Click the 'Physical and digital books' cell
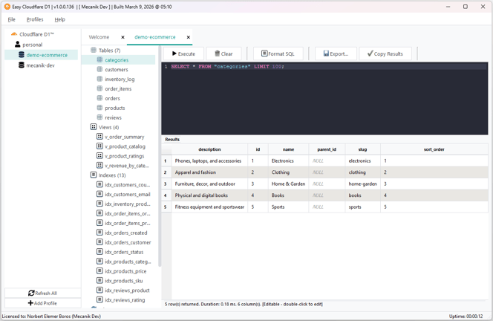The width and height of the screenshot is (493, 321). tap(209, 195)
